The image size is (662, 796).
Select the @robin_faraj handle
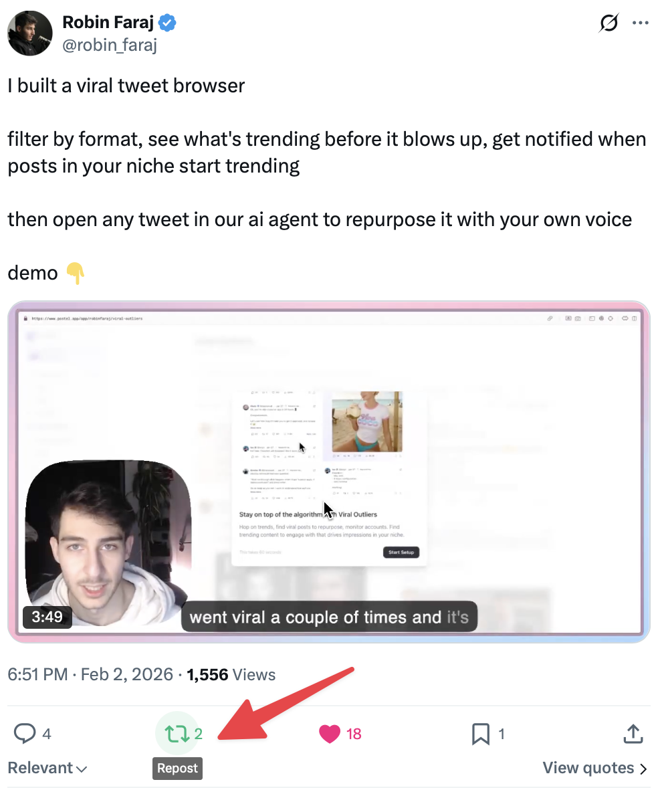[x=109, y=45]
